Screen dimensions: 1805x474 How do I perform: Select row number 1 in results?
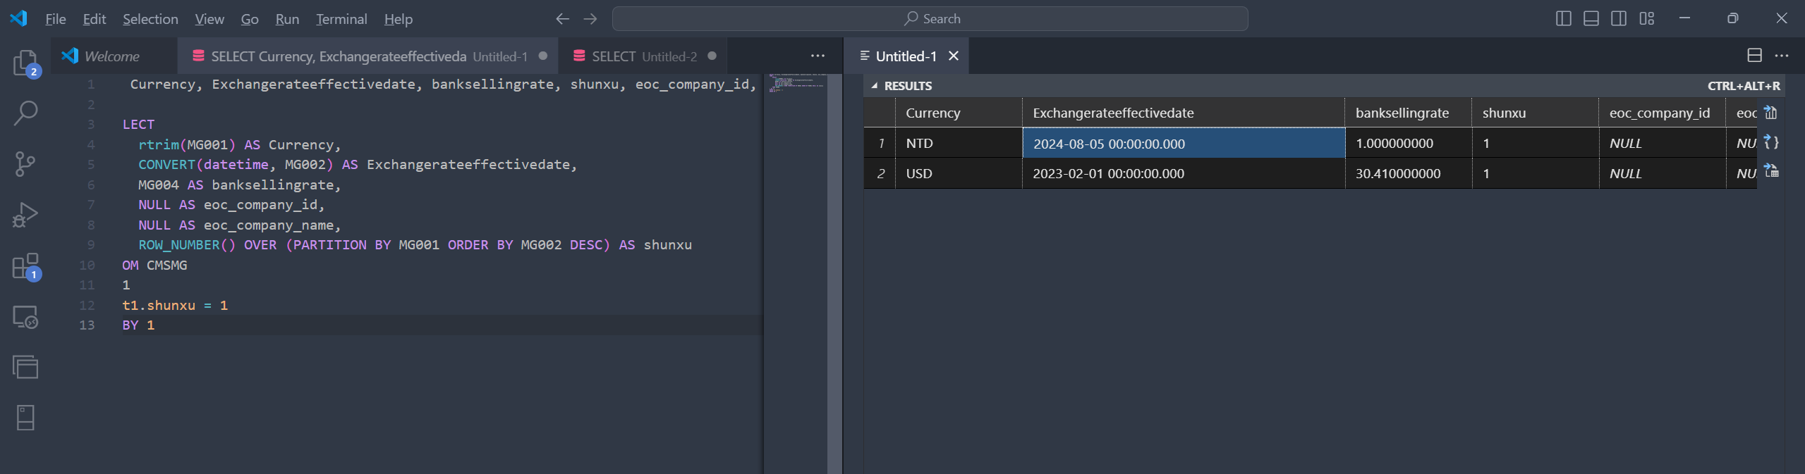tap(880, 143)
